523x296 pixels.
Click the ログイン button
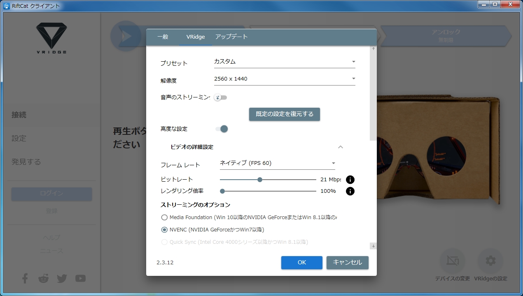click(51, 194)
